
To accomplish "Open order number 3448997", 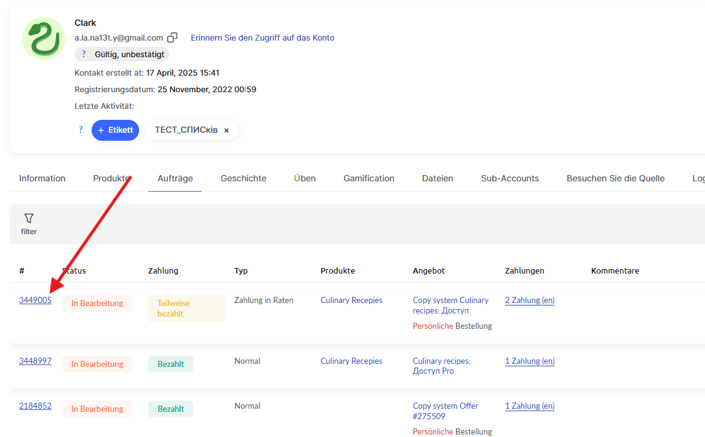I will point(35,361).
